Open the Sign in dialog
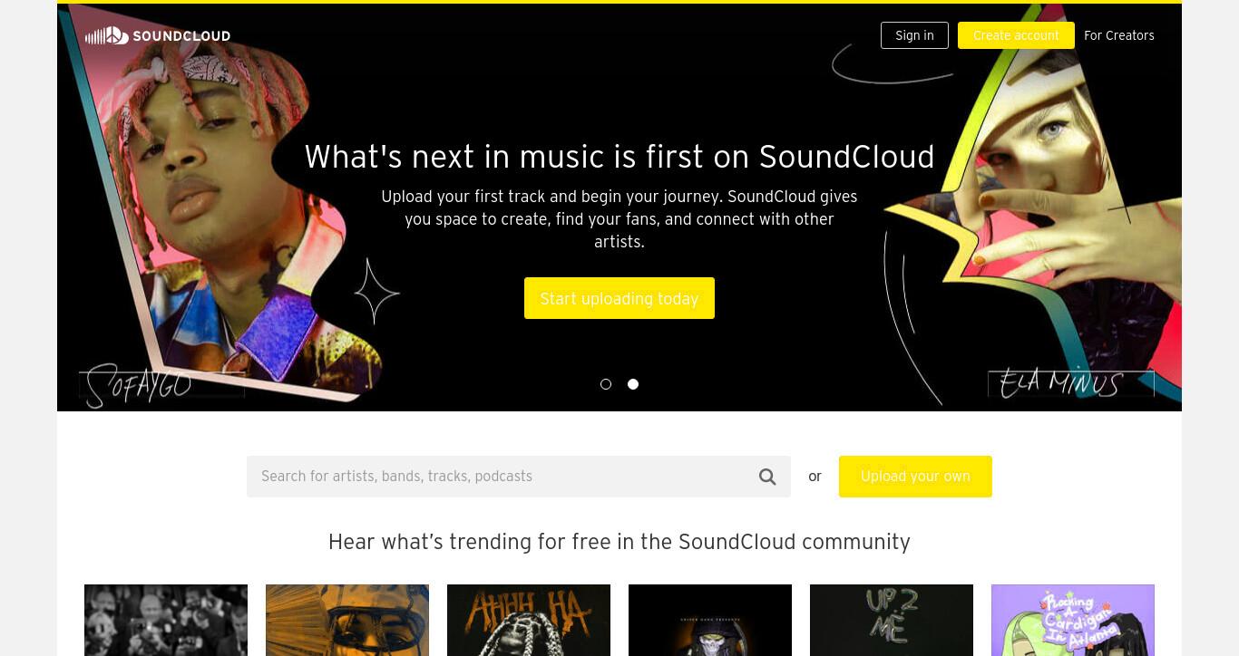 [914, 35]
